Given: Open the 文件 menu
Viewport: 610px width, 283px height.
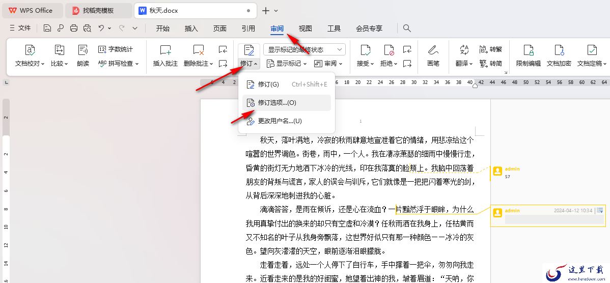Looking at the screenshot, I should [20, 28].
